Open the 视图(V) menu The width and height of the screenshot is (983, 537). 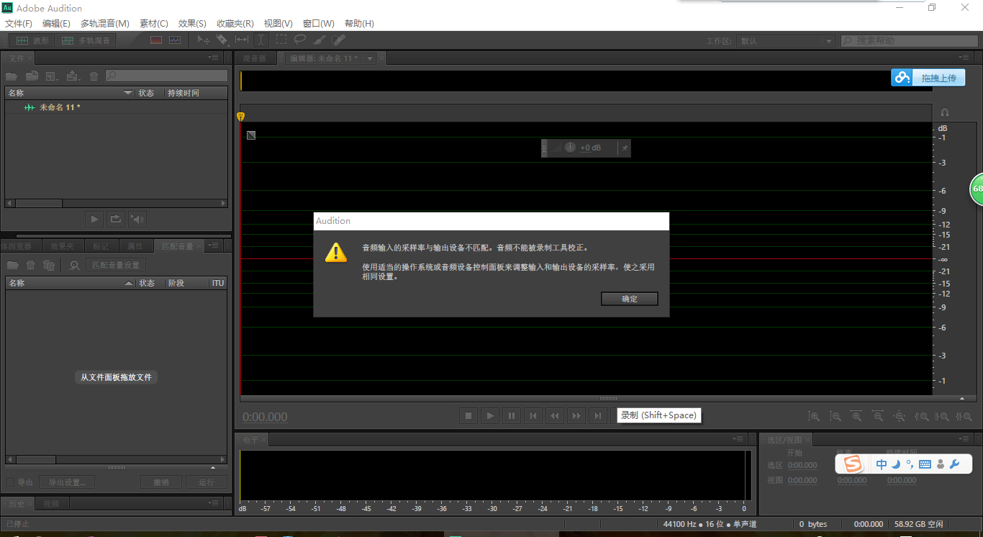(x=278, y=24)
